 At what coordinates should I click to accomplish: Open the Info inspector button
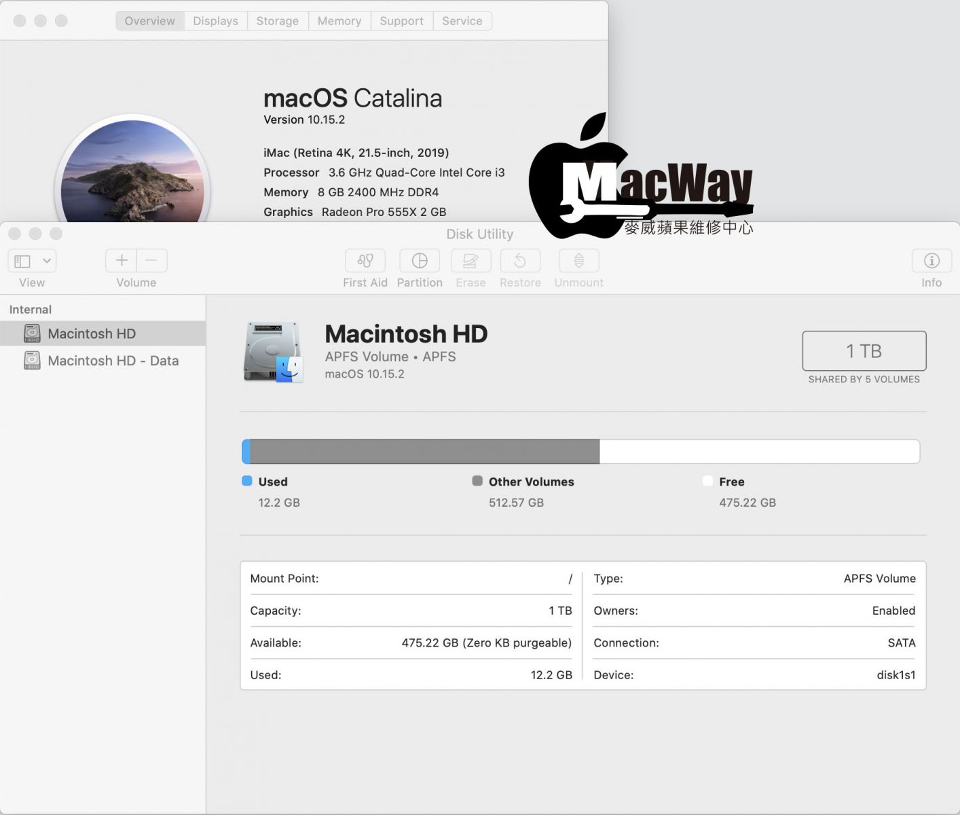pos(931,261)
